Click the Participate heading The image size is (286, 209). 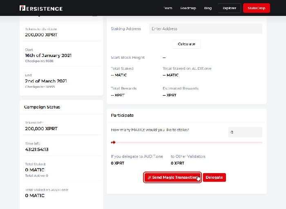122,116
